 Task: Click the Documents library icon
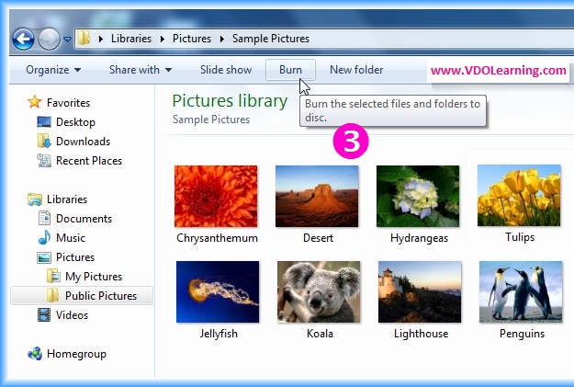click(x=44, y=218)
